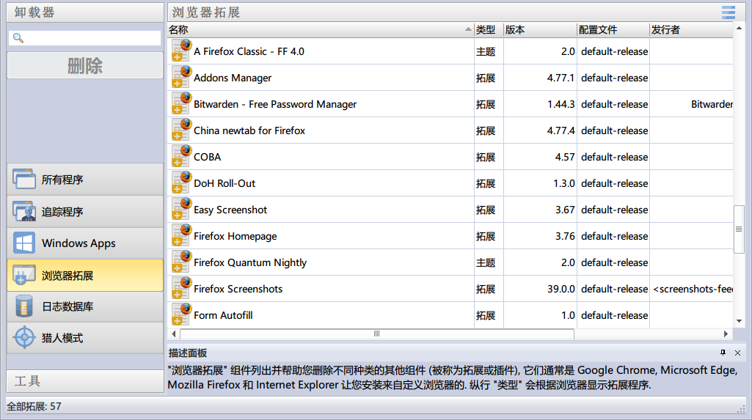Viewport: 752px width, 420px height.
Task: Click the vertical scrollbar thumb
Action: (x=739, y=229)
